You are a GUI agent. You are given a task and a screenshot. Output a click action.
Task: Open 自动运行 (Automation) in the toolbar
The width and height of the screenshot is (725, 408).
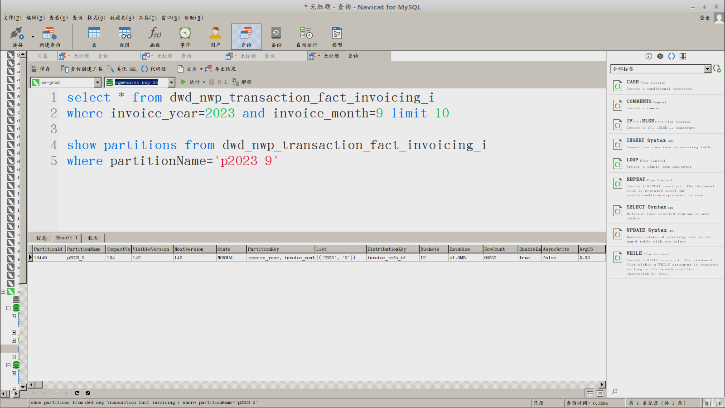[x=307, y=36]
